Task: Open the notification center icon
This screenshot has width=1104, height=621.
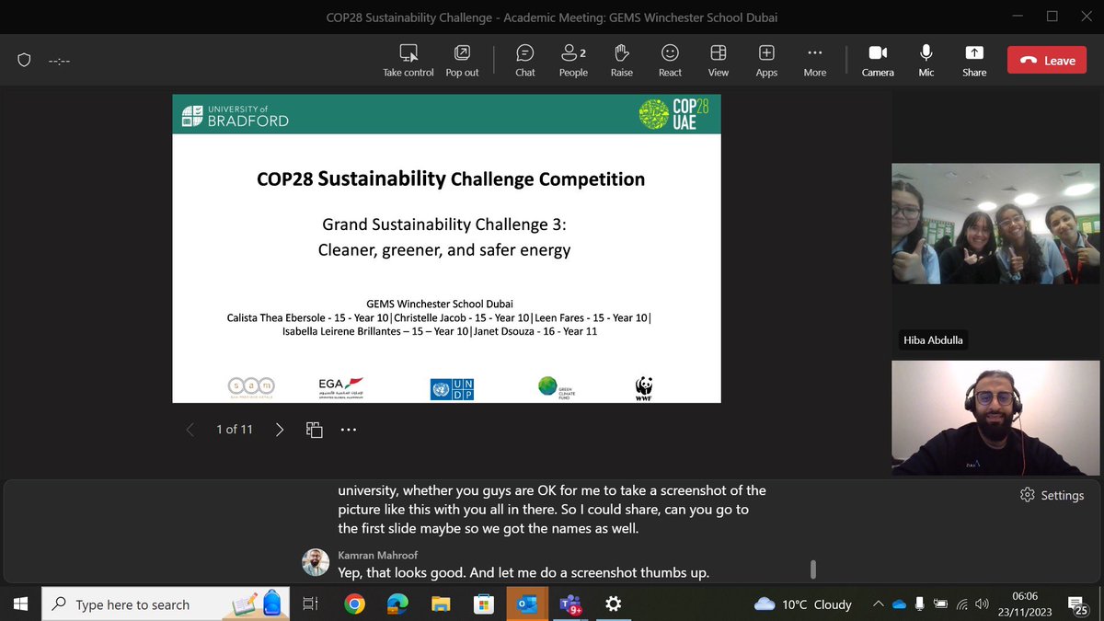Action: click(1077, 604)
